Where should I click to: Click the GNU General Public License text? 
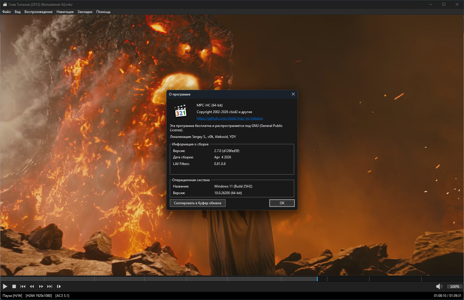point(226,128)
